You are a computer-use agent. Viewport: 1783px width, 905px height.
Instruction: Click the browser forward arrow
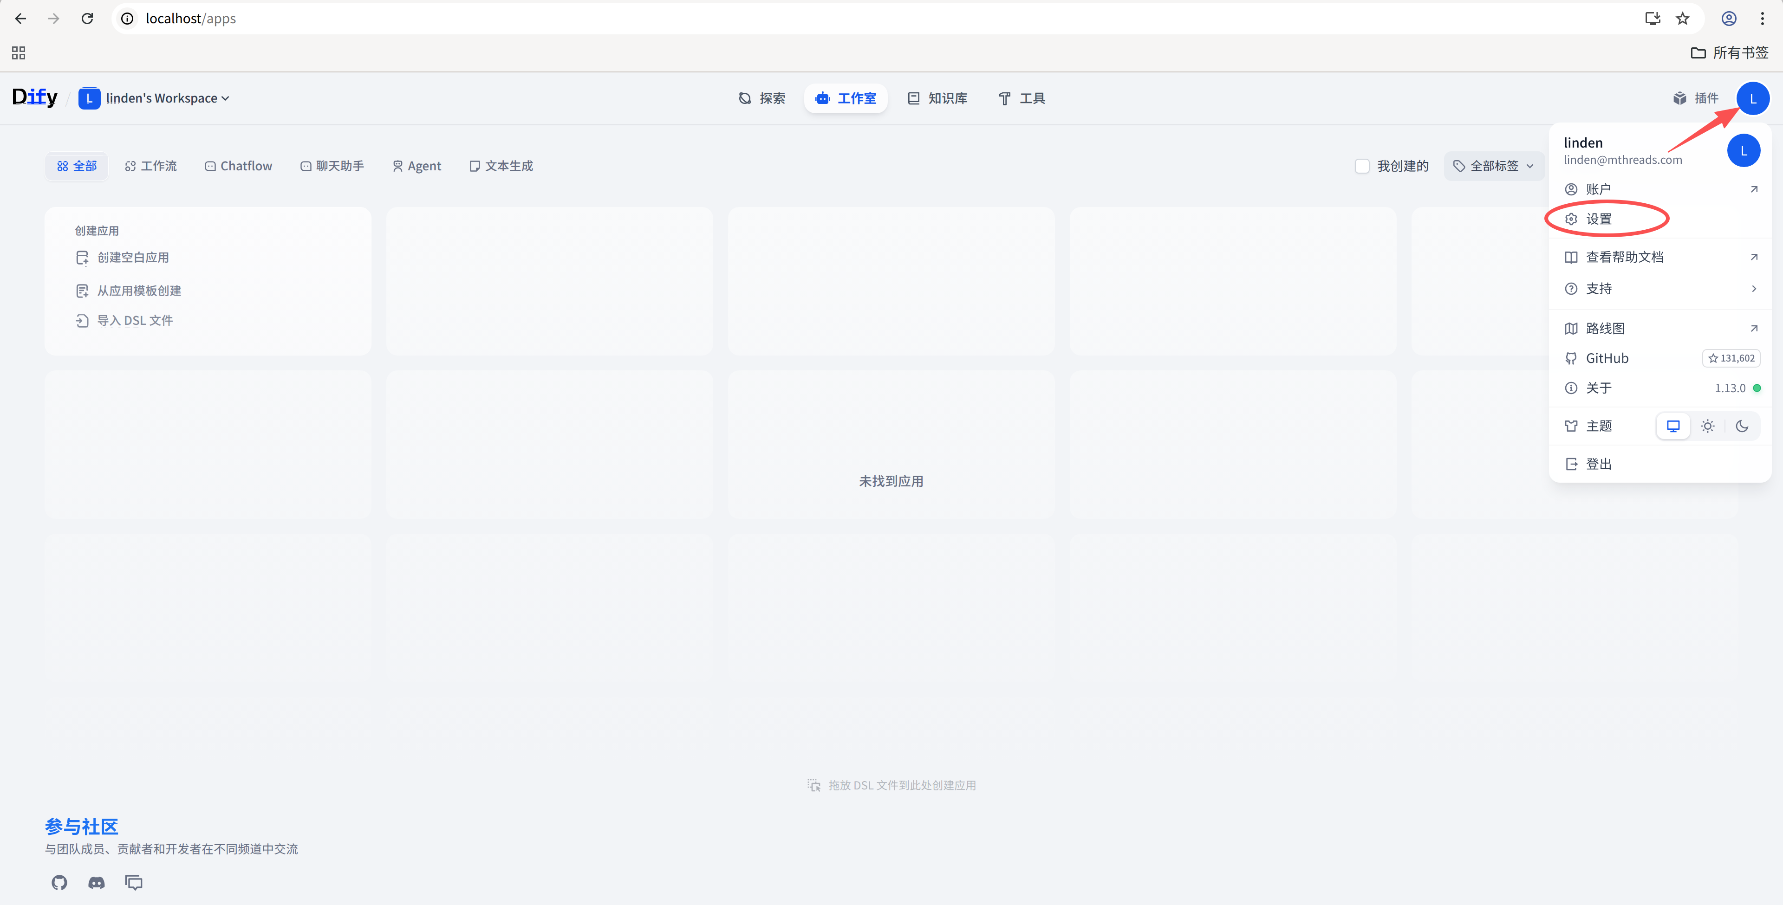pyautogui.click(x=53, y=19)
